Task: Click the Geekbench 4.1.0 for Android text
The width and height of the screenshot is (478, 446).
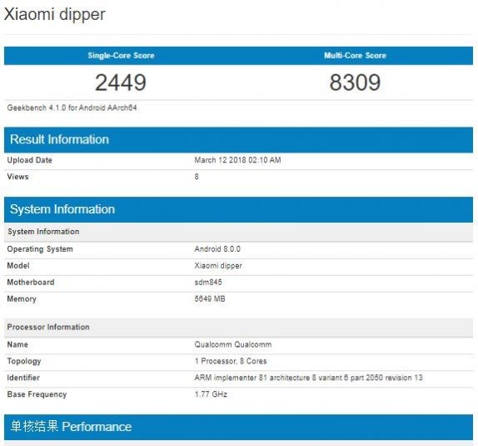Action: [72, 108]
